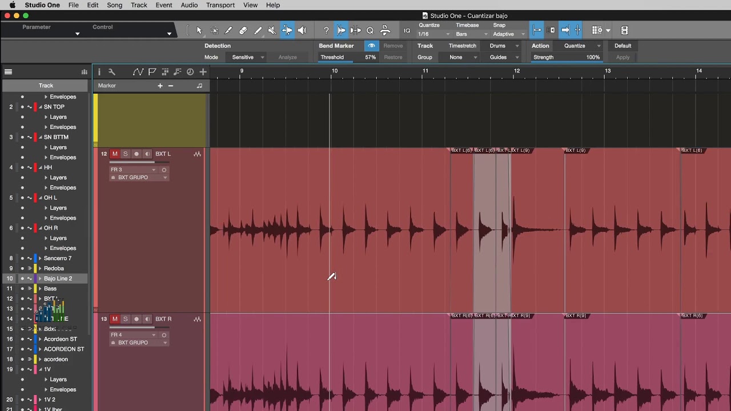Image resolution: width=731 pixels, height=411 pixels.
Task: Open the marker track flag icon
Action: (152, 72)
